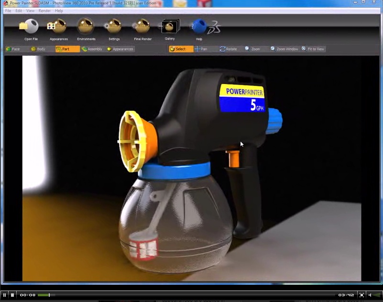Close the PhotoView 360 window
Viewport: 383px width, 302px height.
tap(374, 2)
